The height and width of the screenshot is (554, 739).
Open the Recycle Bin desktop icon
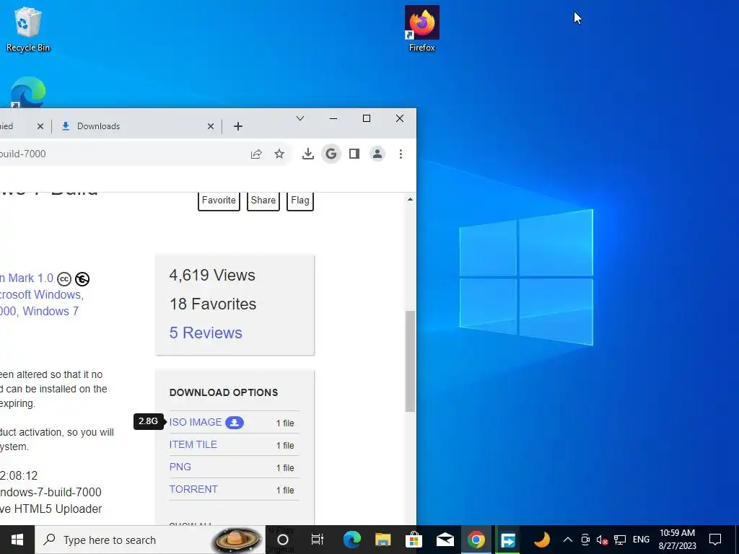click(28, 29)
